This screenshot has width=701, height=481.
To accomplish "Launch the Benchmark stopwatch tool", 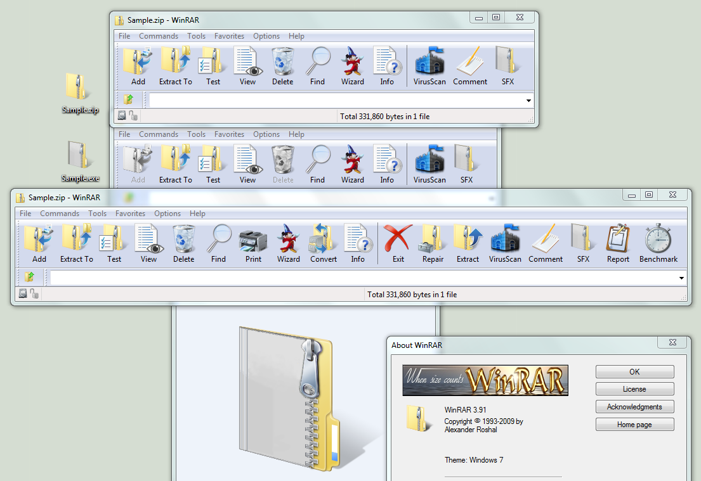I will (658, 243).
